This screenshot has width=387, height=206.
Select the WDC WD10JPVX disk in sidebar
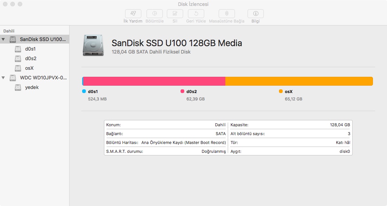click(43, 78)
